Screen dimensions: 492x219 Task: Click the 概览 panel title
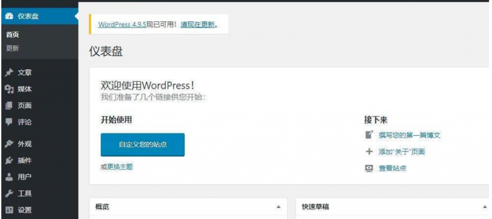coord(102,207)
